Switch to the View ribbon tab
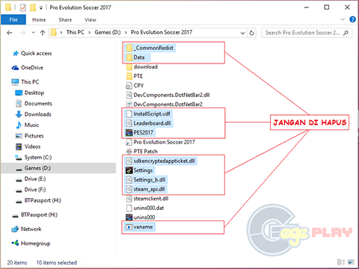 coord(90,19)
